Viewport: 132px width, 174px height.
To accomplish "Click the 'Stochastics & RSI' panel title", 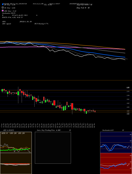I will coord(113,130).
